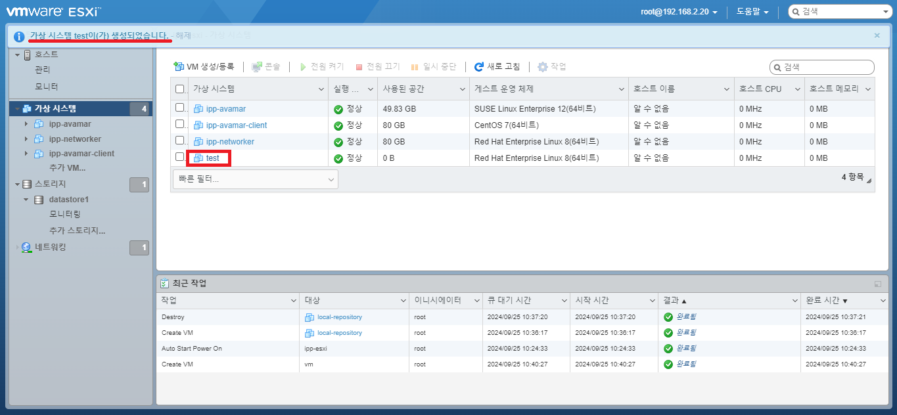Click the 일시 중단 suspend button
Image resolution: width=897 pixels, height=415 pixels.
tap(433, 66)
